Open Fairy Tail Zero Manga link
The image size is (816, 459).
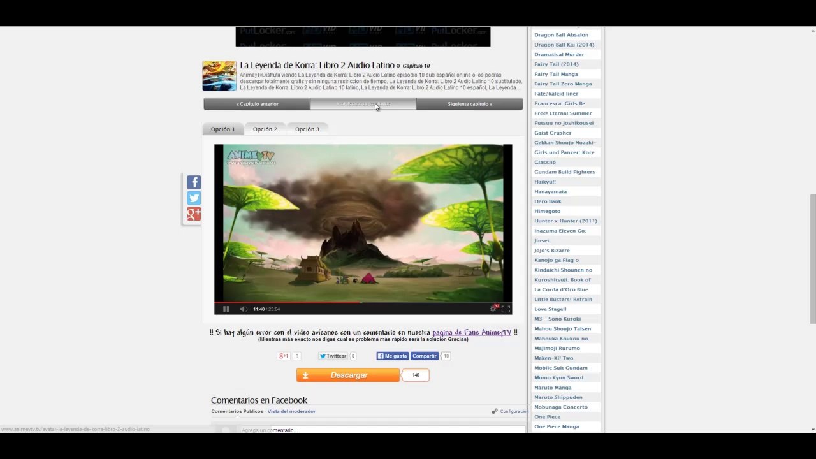pos(563,84)
